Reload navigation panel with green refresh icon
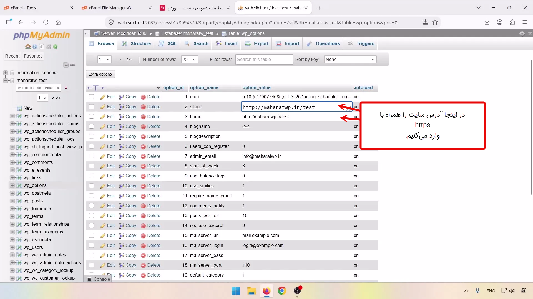Viewport: 533px width, 299px height. tap(55, 47)
